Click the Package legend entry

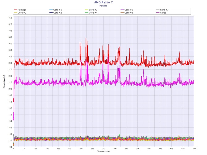pyautogui.click(x=20, y=10)
